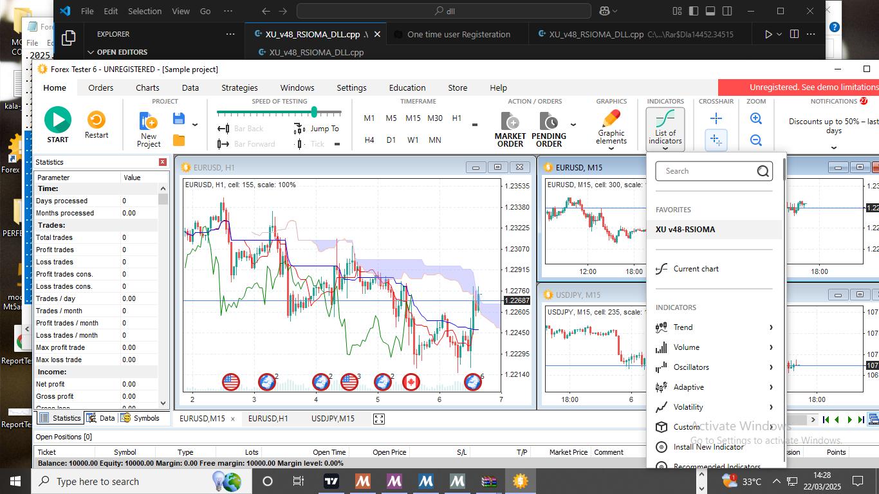
Task: Select the M30 timeframe
Action: pyautogui.click(x=435, y=118)
